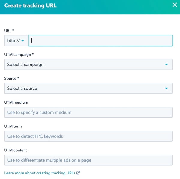This screenshot has height=179, width=180.
Task: Click the Source dropdown arrow icon
Action: point(166,88)
